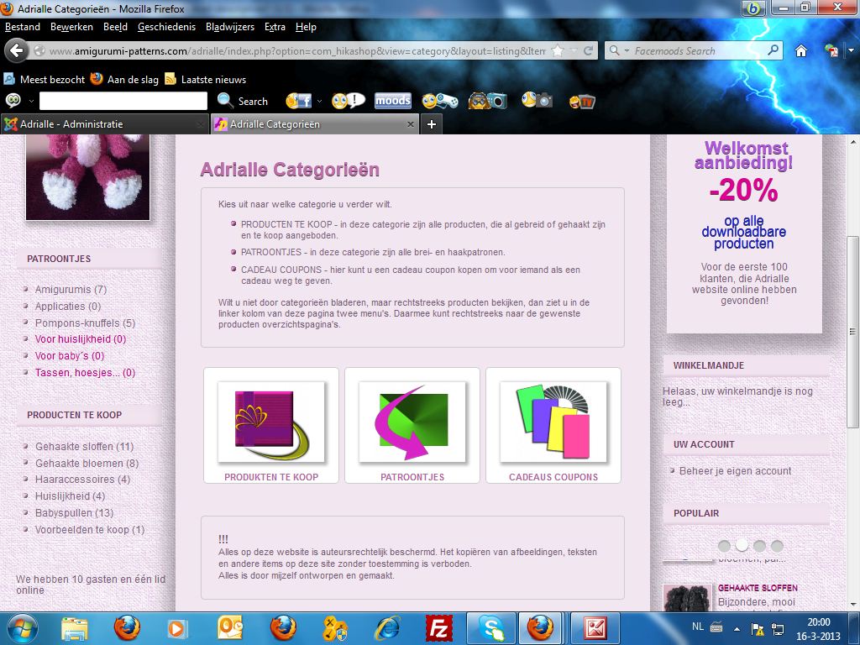Open the Help menu
This screenshot has height=645, width=860.
point(306,27)
